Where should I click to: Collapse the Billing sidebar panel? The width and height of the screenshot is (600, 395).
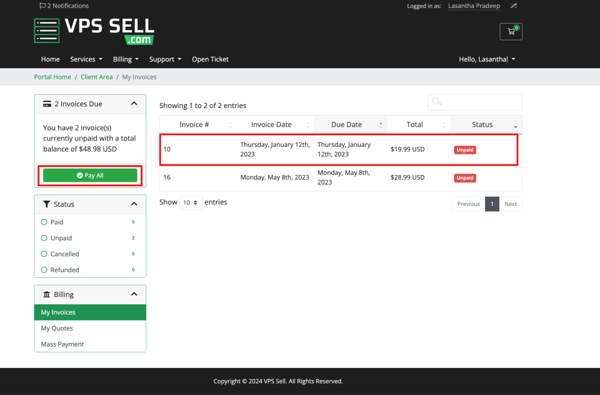coord(134,294)
